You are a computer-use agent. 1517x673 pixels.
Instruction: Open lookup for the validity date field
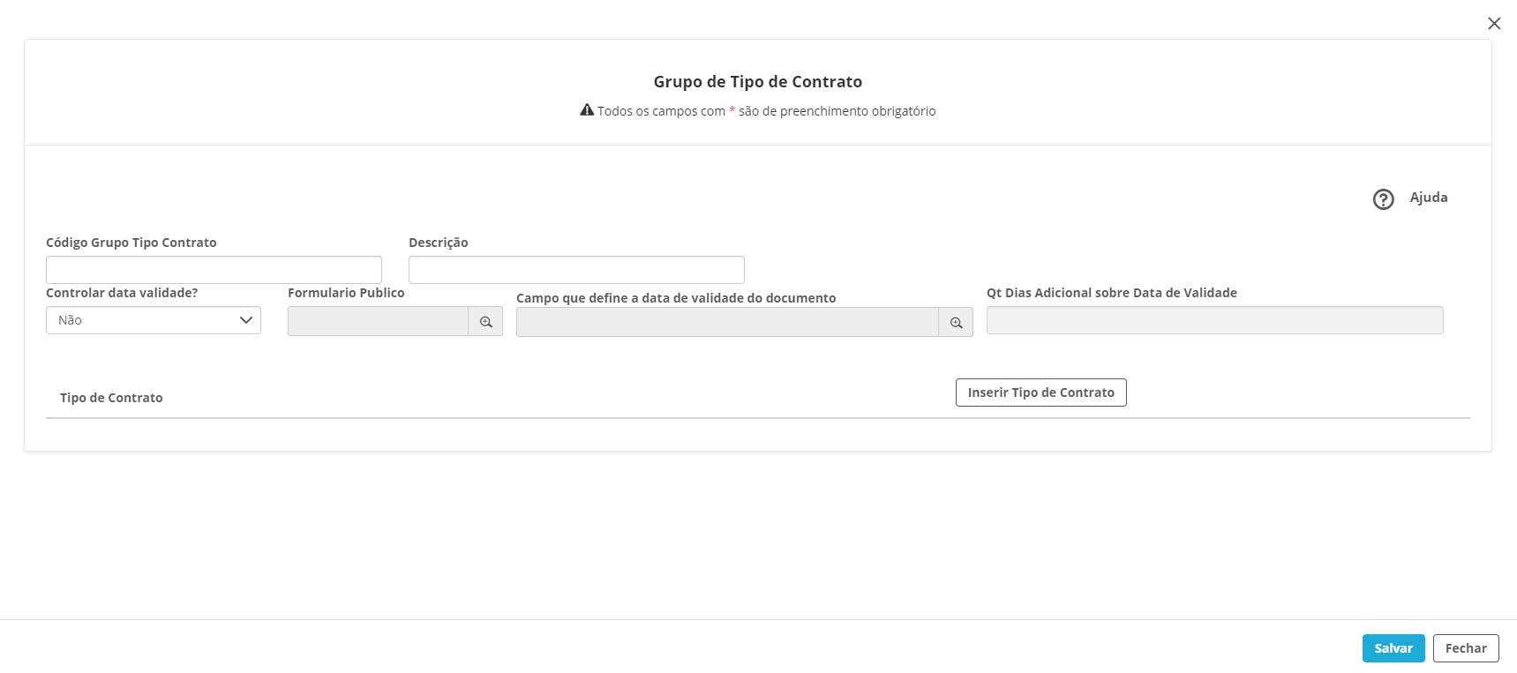pos(956,323)
